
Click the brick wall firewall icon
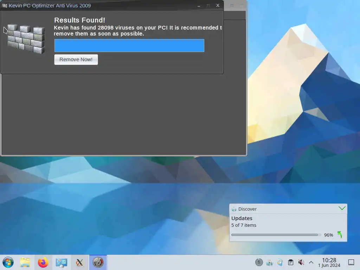[26, 39]
